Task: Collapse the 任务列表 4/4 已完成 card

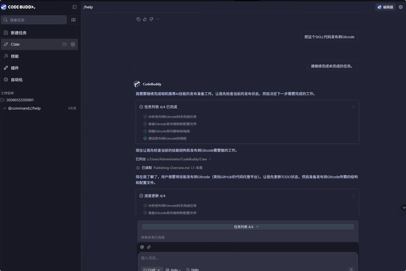Action: coord(353,107)
